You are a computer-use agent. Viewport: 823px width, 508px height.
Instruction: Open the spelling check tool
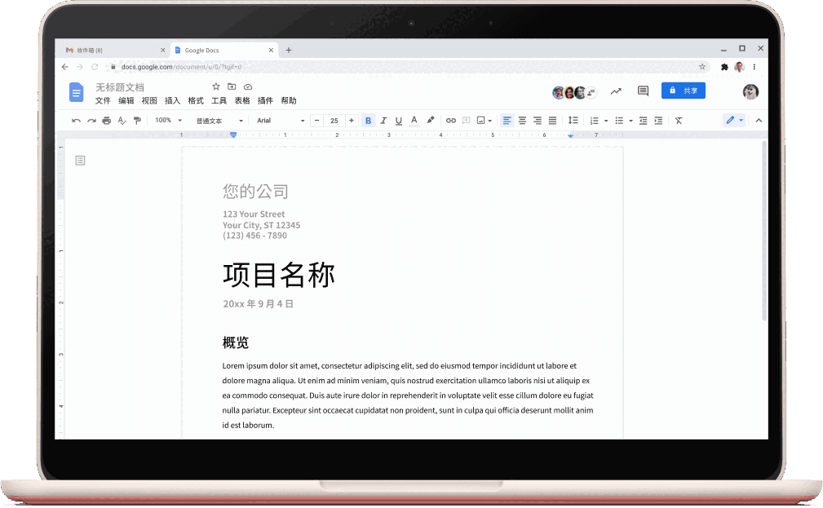coord(121,120)
